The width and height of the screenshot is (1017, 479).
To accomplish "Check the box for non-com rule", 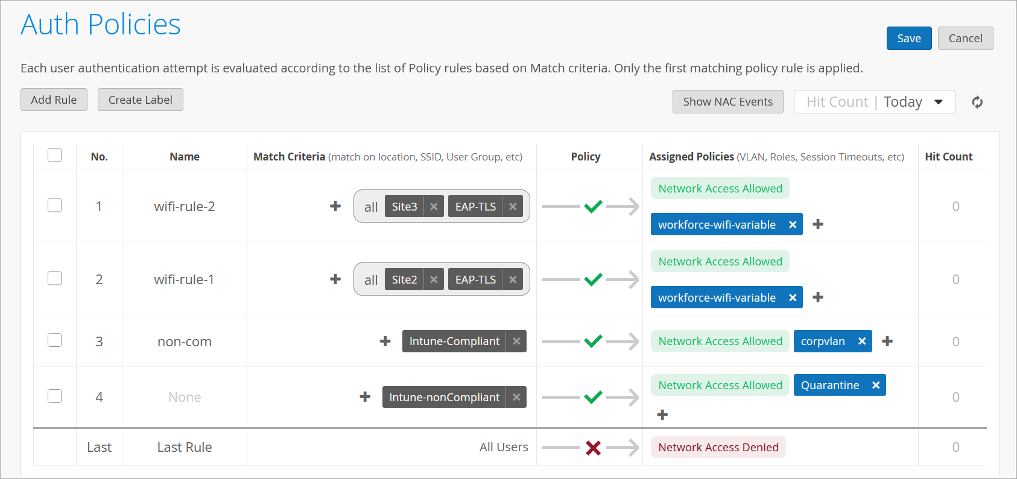I will coord(55,340).
